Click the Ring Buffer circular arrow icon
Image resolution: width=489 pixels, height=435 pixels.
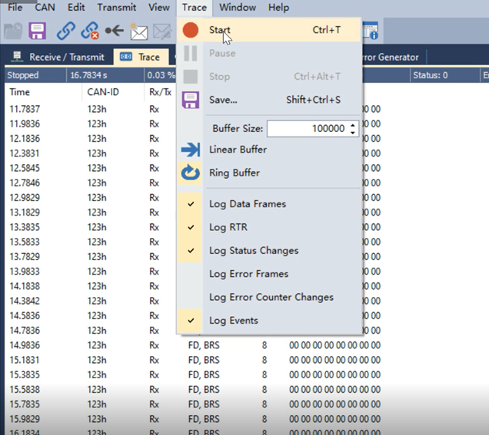[190, 173]
